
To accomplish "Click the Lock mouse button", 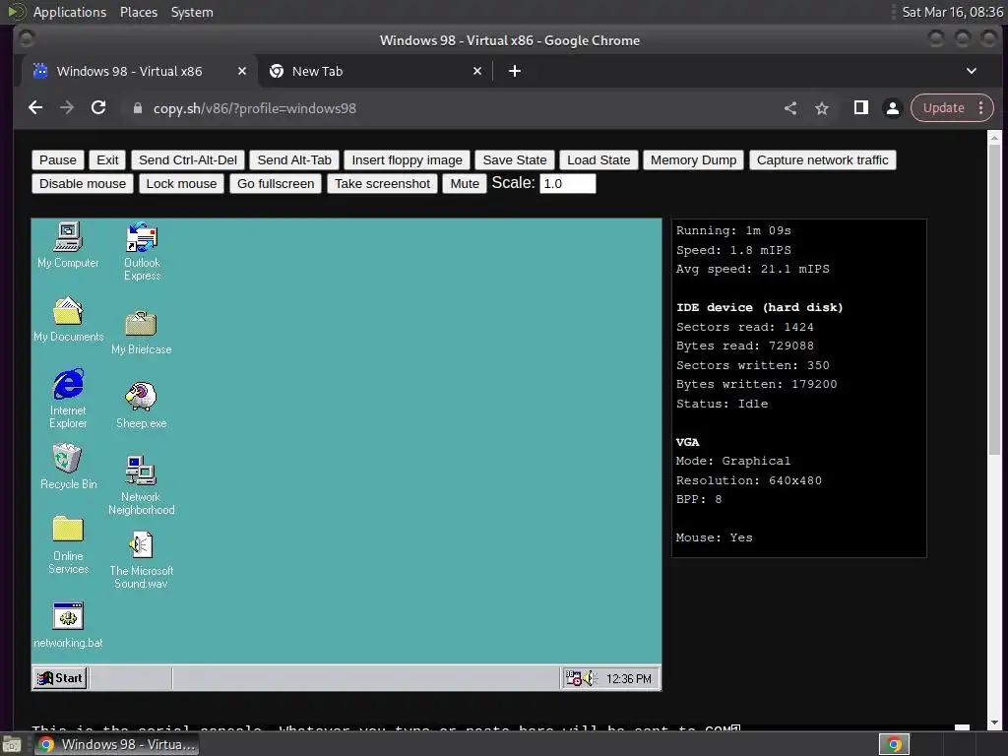I will [181, 184].
